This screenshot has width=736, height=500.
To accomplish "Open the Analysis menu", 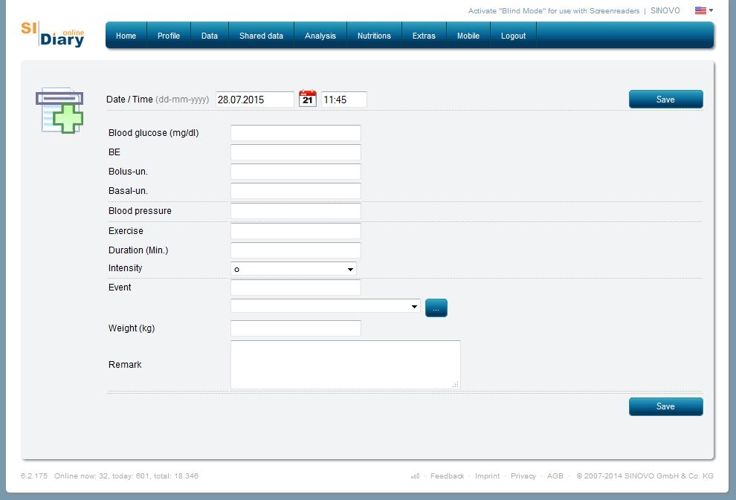I will [320, 36].
